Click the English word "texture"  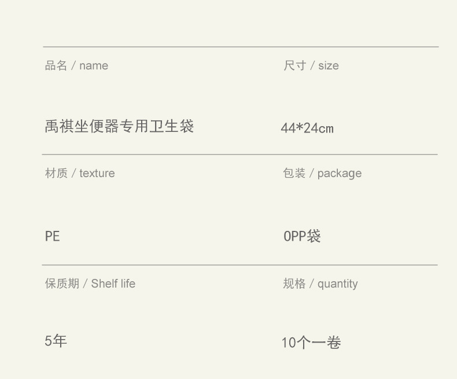(97, 174)
